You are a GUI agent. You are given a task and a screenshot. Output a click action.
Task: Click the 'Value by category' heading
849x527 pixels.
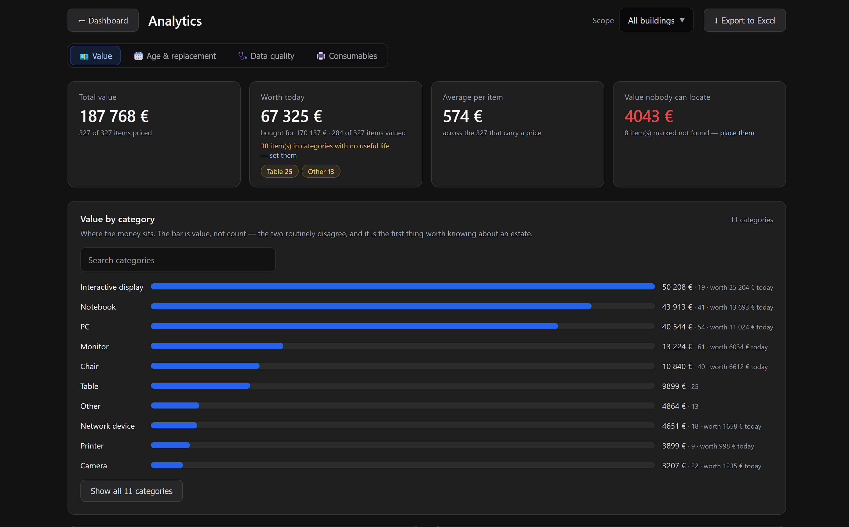pos(118,219)
